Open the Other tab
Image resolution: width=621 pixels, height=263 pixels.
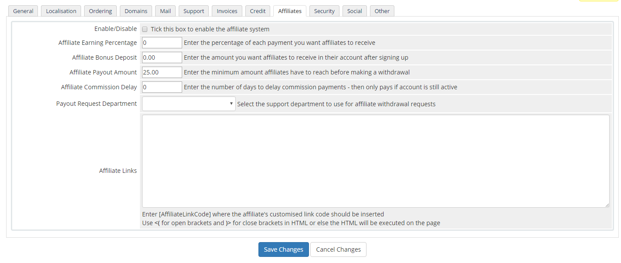coord(382,11)
